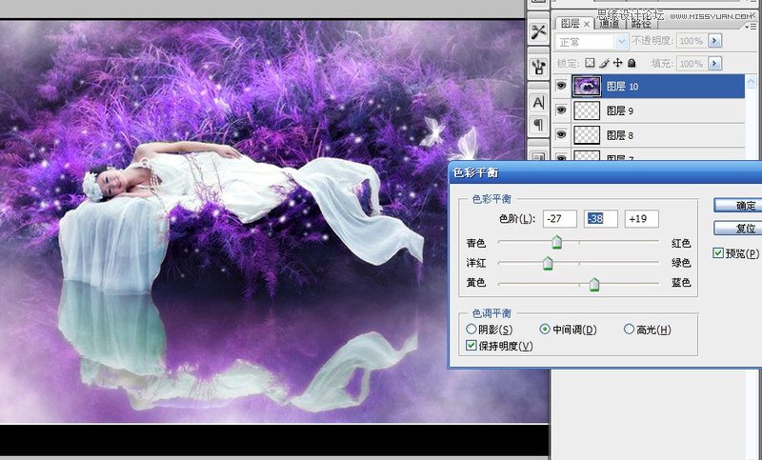Hide 图层 10 using its eye icon

pos(561,86)
